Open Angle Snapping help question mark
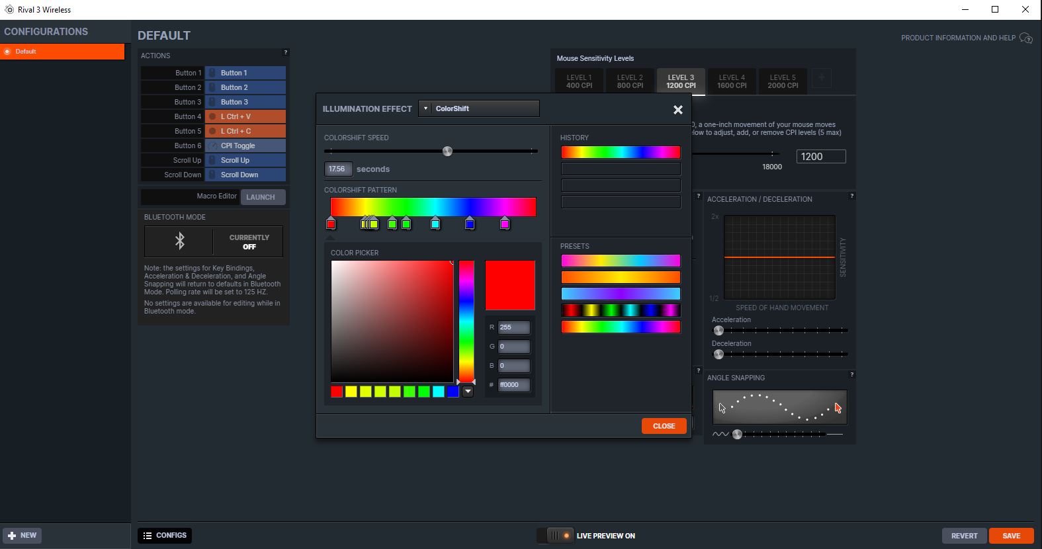This screenshot has height=549, width=1042. pos(851,375)
